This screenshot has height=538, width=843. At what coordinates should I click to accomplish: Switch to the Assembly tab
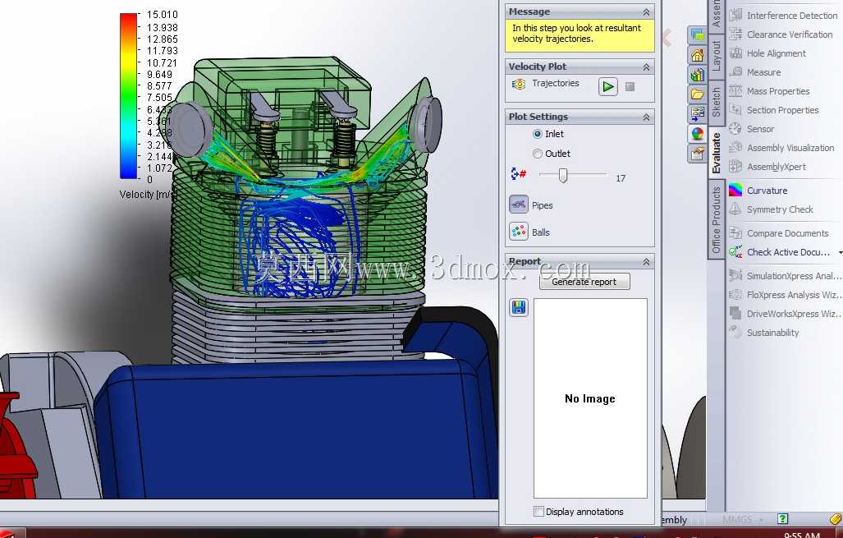click(x=716, y=15)
